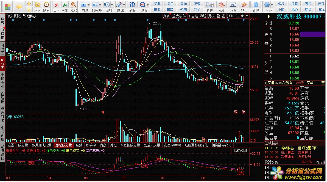Open the 模拟 gavel simulation icon
Viewport: 327px width, 182px height.
(x=73, y=5)
